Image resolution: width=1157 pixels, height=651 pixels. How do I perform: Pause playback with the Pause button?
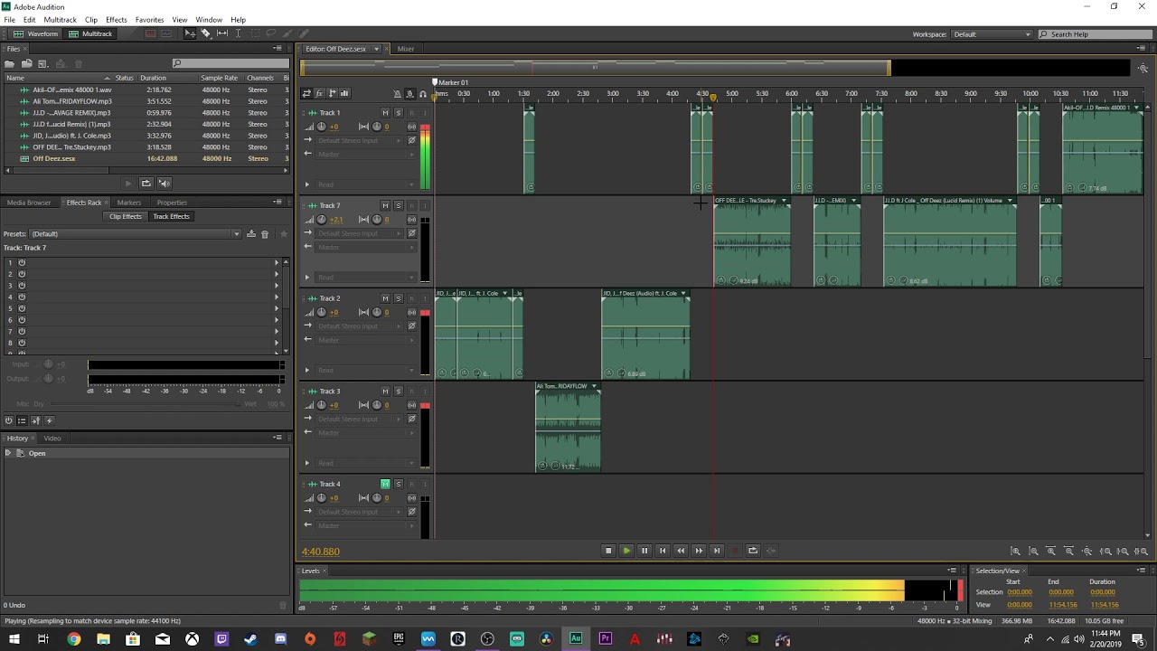click(644, 551)
